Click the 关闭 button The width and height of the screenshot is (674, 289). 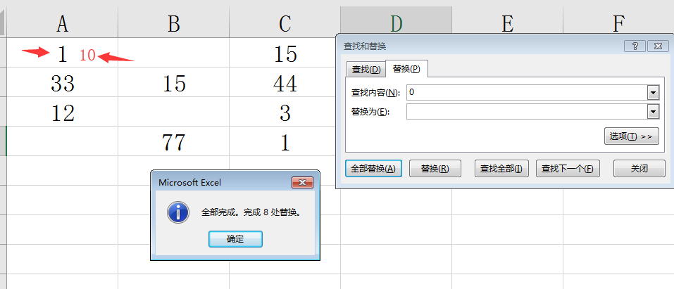(639, 169)
